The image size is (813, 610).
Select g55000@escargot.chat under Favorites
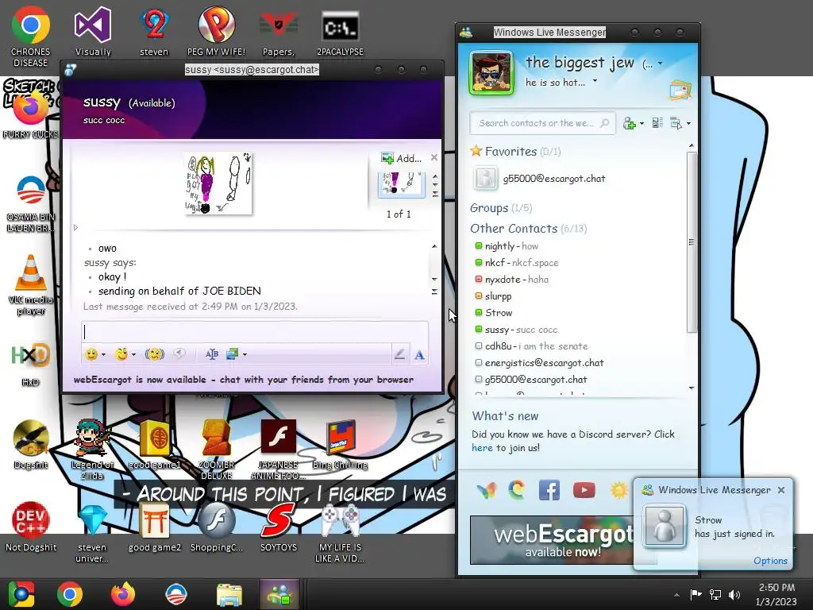click(539, 179)
